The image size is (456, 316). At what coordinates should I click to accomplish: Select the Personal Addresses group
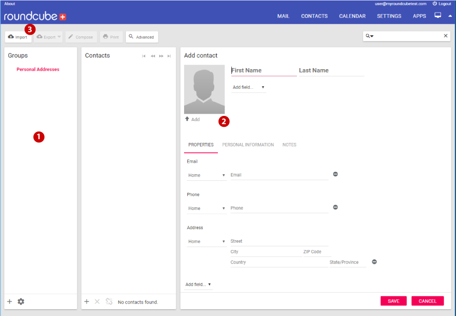coord(38,69)
